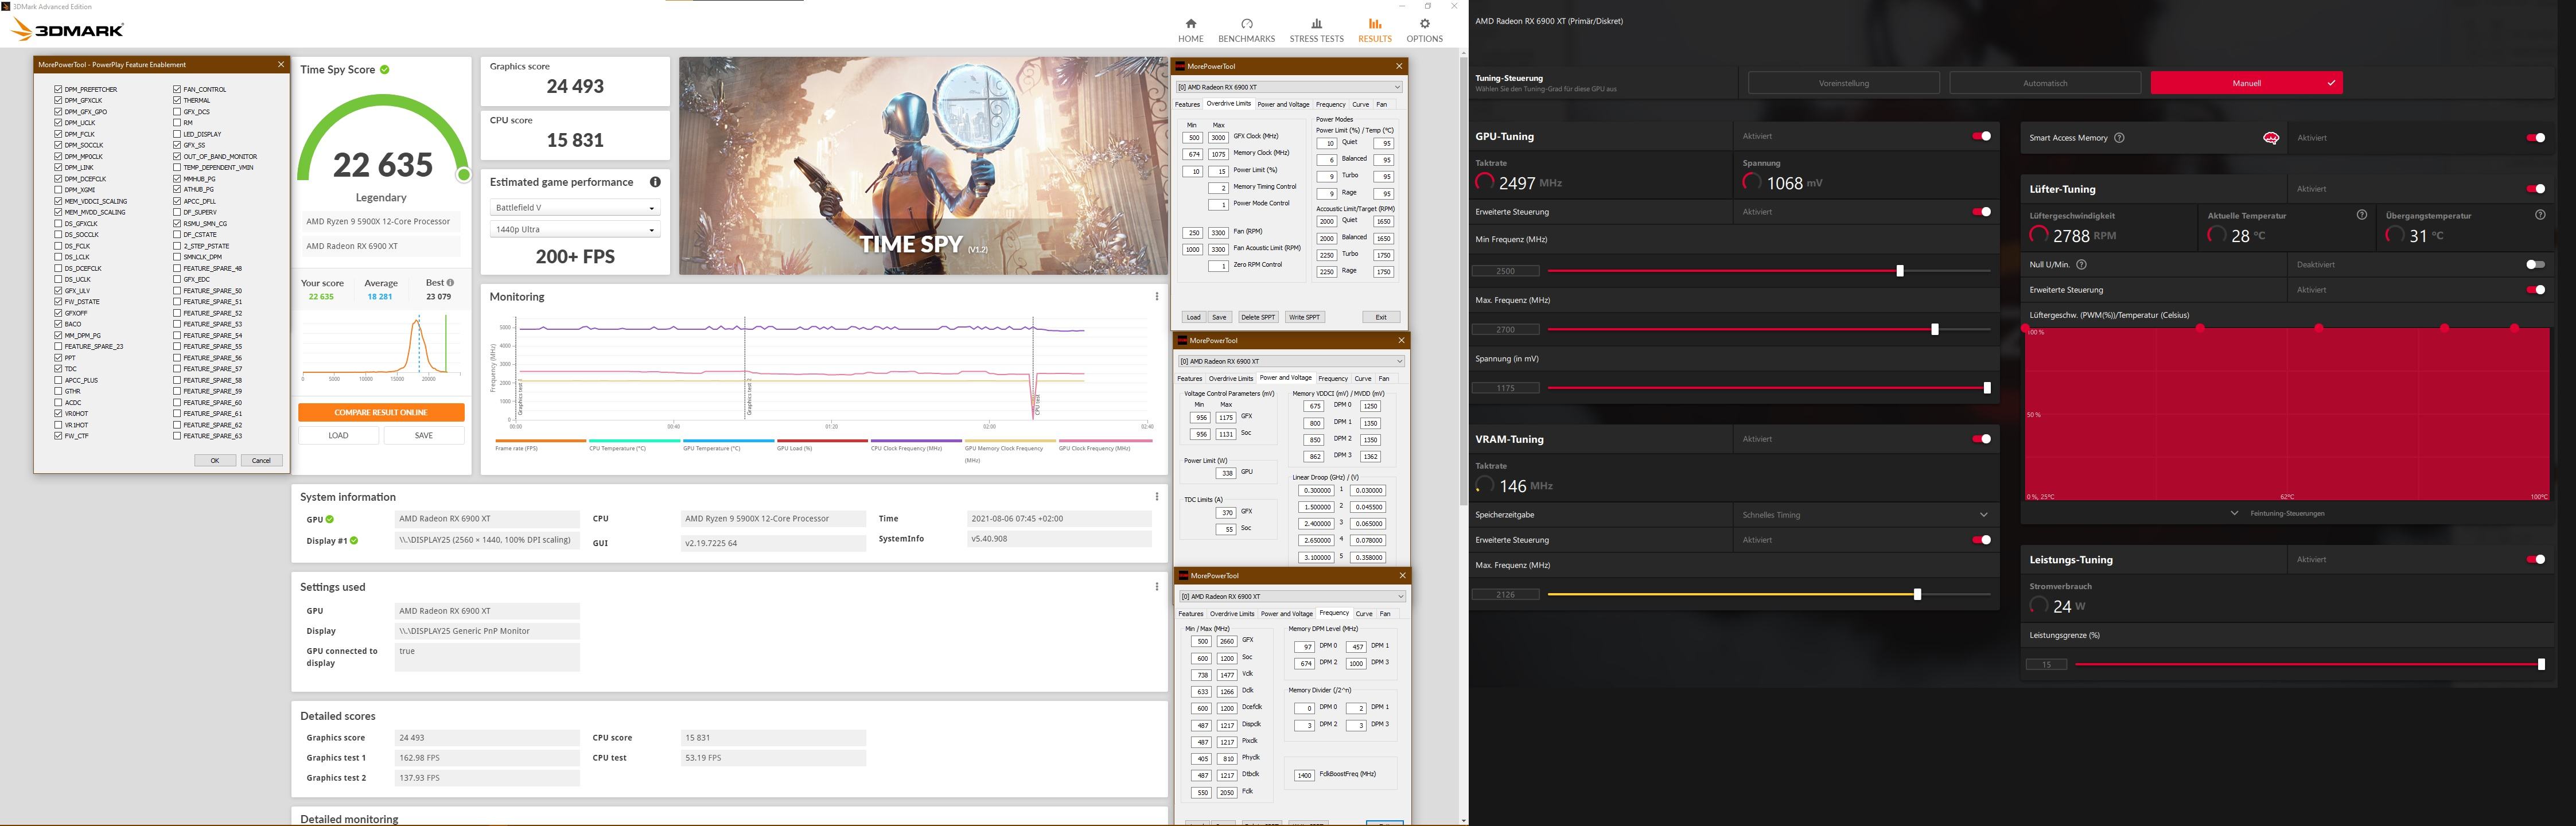This screenshot has height=826, width=2576.
Task: Click the VRAM Max. Frequenz yellow slider handle
Action: (x=1917, y=594)
